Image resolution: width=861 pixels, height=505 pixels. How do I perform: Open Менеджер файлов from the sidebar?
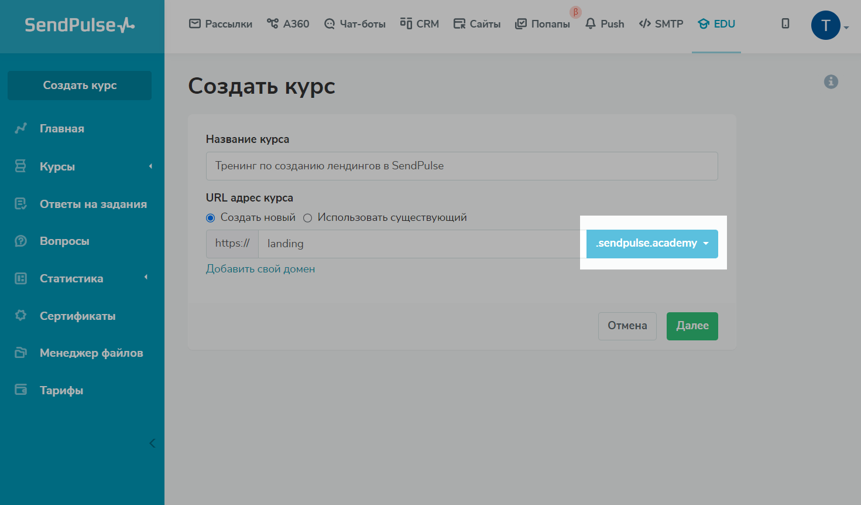tap(91, 353)
